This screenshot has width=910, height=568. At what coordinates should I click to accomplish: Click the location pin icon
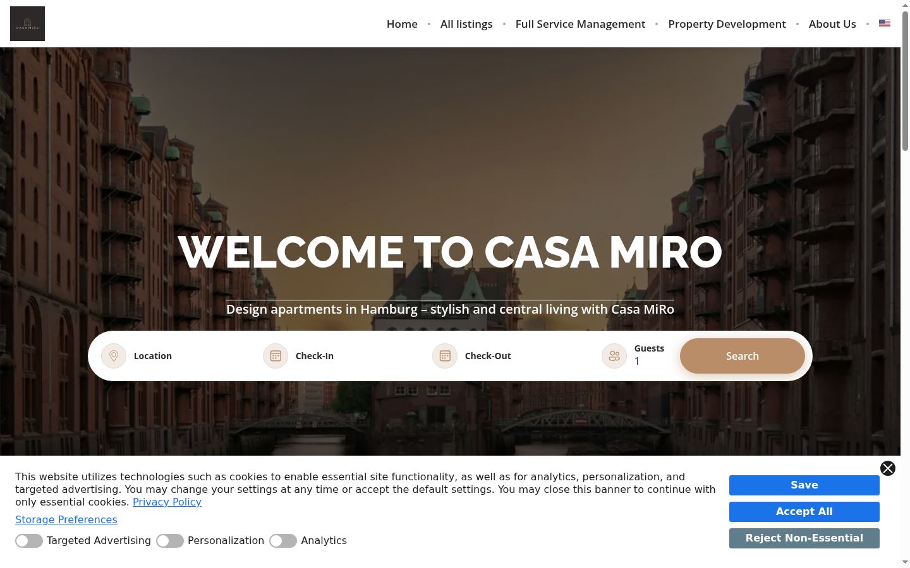click(x=114, y=356)
